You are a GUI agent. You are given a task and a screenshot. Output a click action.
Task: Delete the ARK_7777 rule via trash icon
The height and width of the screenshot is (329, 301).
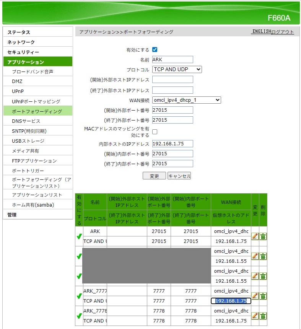[263, 296]
